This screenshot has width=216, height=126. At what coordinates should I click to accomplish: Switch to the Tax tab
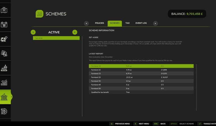[x=127, y=23]
